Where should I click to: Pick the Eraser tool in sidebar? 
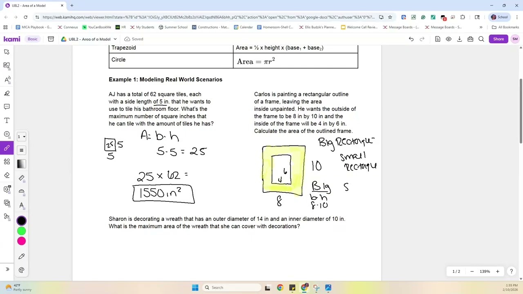coord(7,175)
